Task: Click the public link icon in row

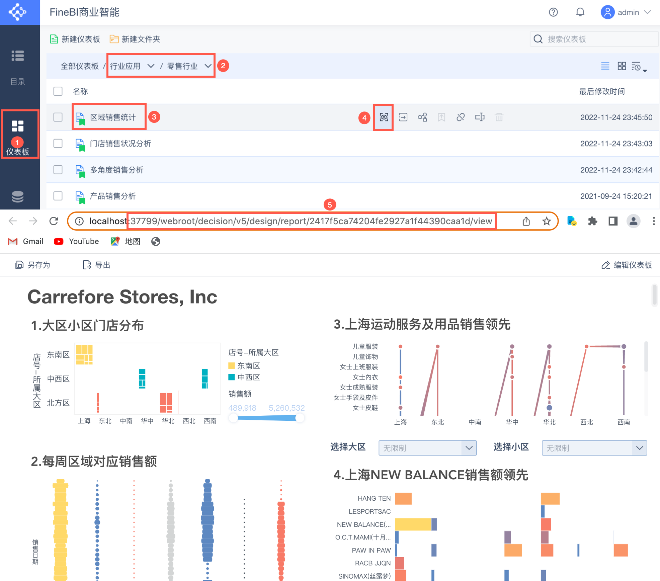Action: click(461, 117)
